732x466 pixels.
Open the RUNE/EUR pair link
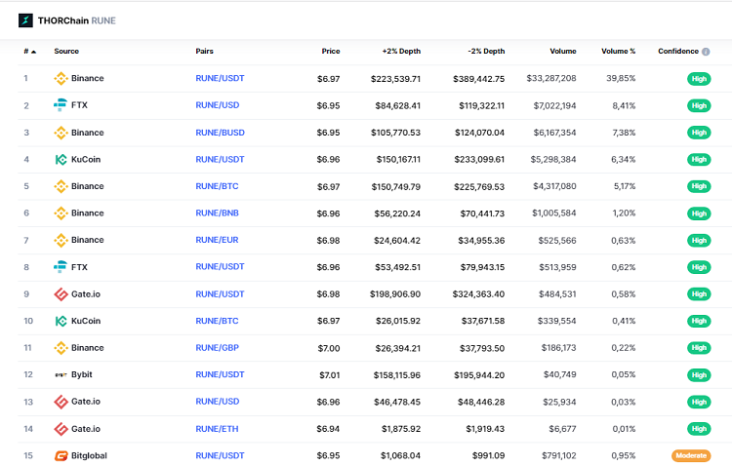point(218,240)
